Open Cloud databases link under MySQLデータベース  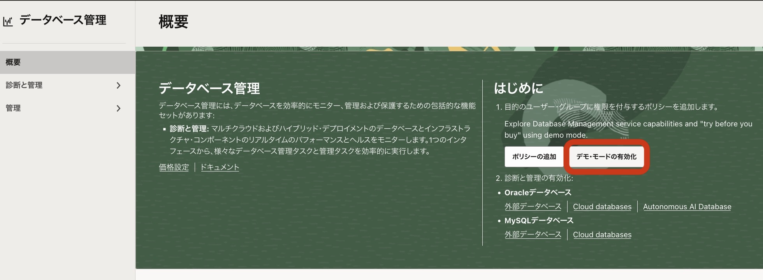602,234
